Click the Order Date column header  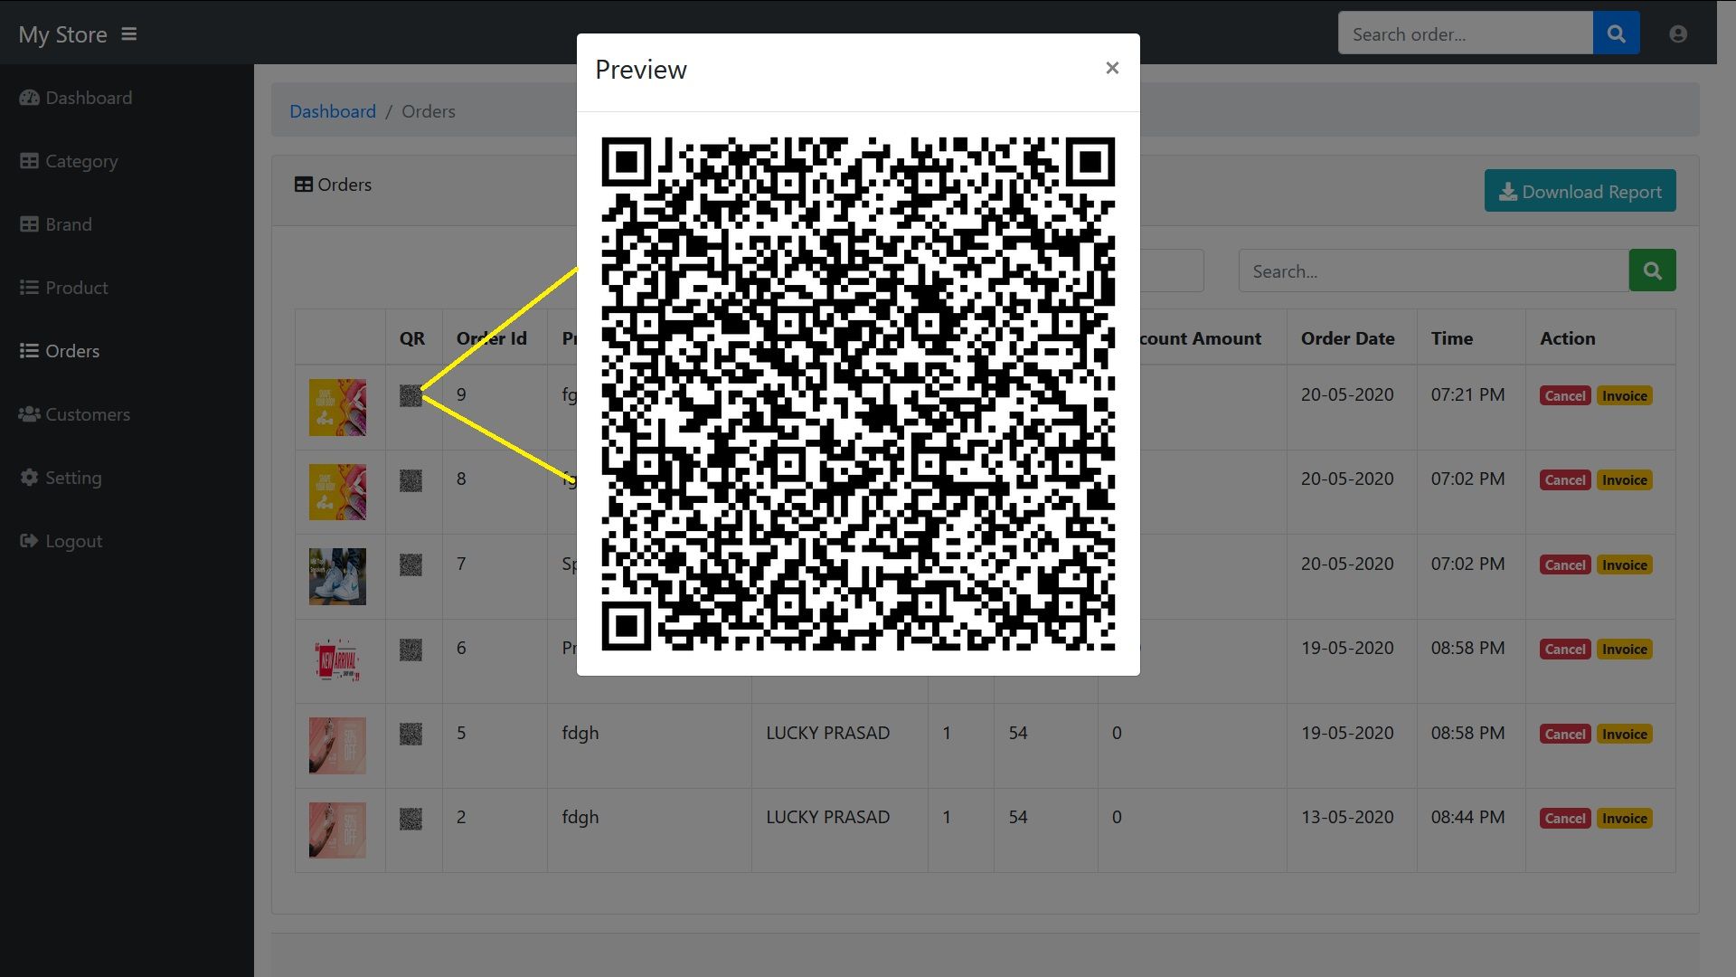coord(1347,338)
